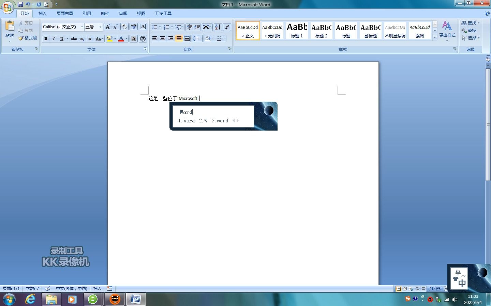Shrink font size with small A icon
The image size is (491, 306).
pos(115,27)
